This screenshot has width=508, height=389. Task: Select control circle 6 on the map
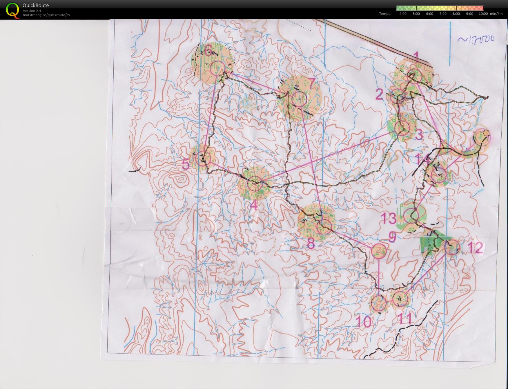point(217,69)
